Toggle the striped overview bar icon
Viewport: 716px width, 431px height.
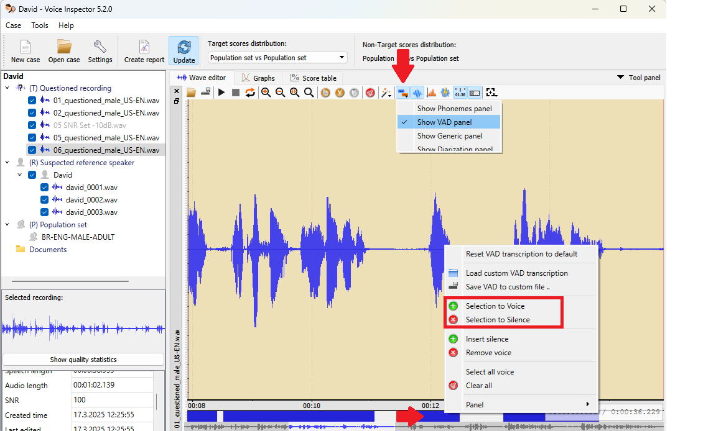[475, 93]
